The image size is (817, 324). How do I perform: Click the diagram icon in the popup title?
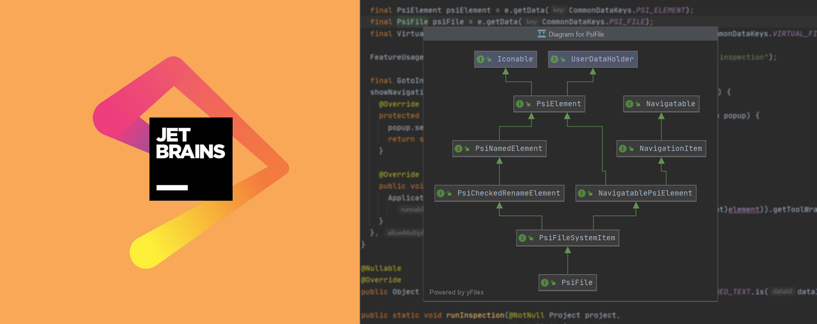click(542, 34)
